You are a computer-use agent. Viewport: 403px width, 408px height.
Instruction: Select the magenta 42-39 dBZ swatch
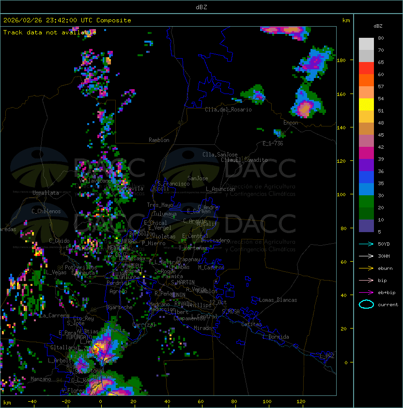(366, 153)
